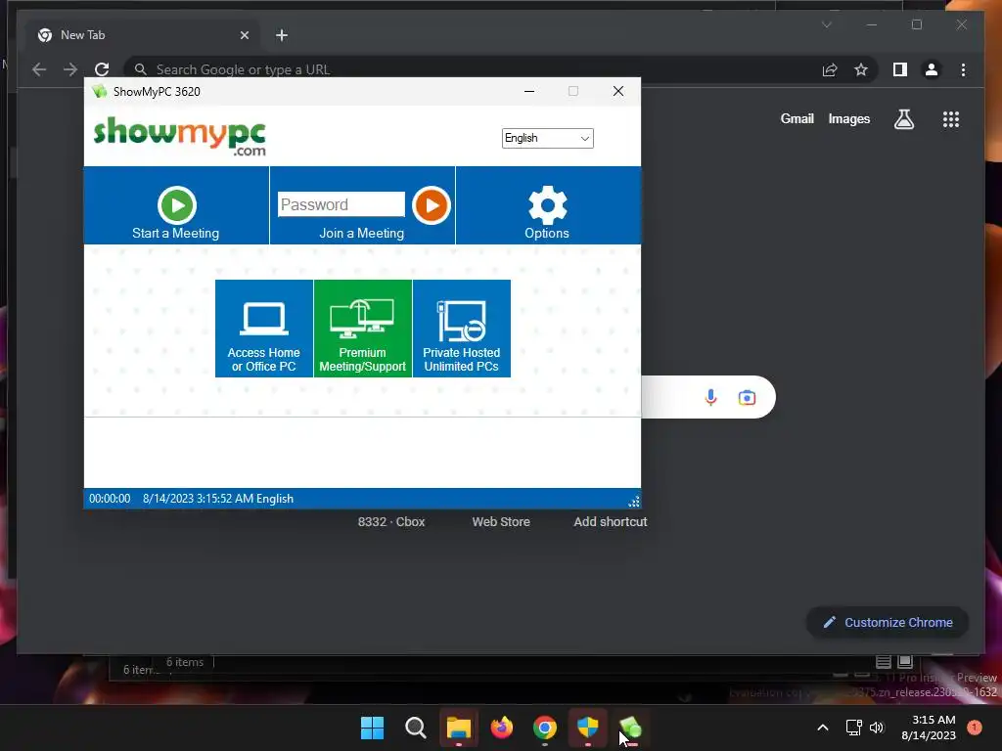The height and width of the screenshot is (751, 1002).
Task: Open Chrome's three-dot menu
Action: (x=963, y=69)
